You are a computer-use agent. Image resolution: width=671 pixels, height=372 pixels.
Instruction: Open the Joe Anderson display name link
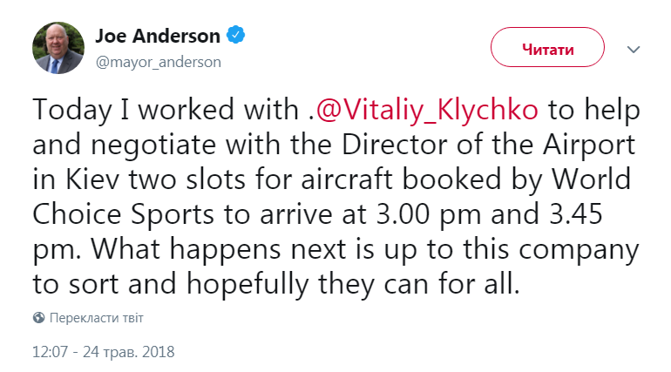tap(157, 37)
